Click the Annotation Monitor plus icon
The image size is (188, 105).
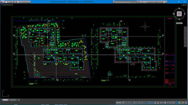[x=170, y=102]
